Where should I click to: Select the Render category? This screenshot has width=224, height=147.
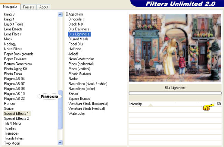[x=10, y=104]
